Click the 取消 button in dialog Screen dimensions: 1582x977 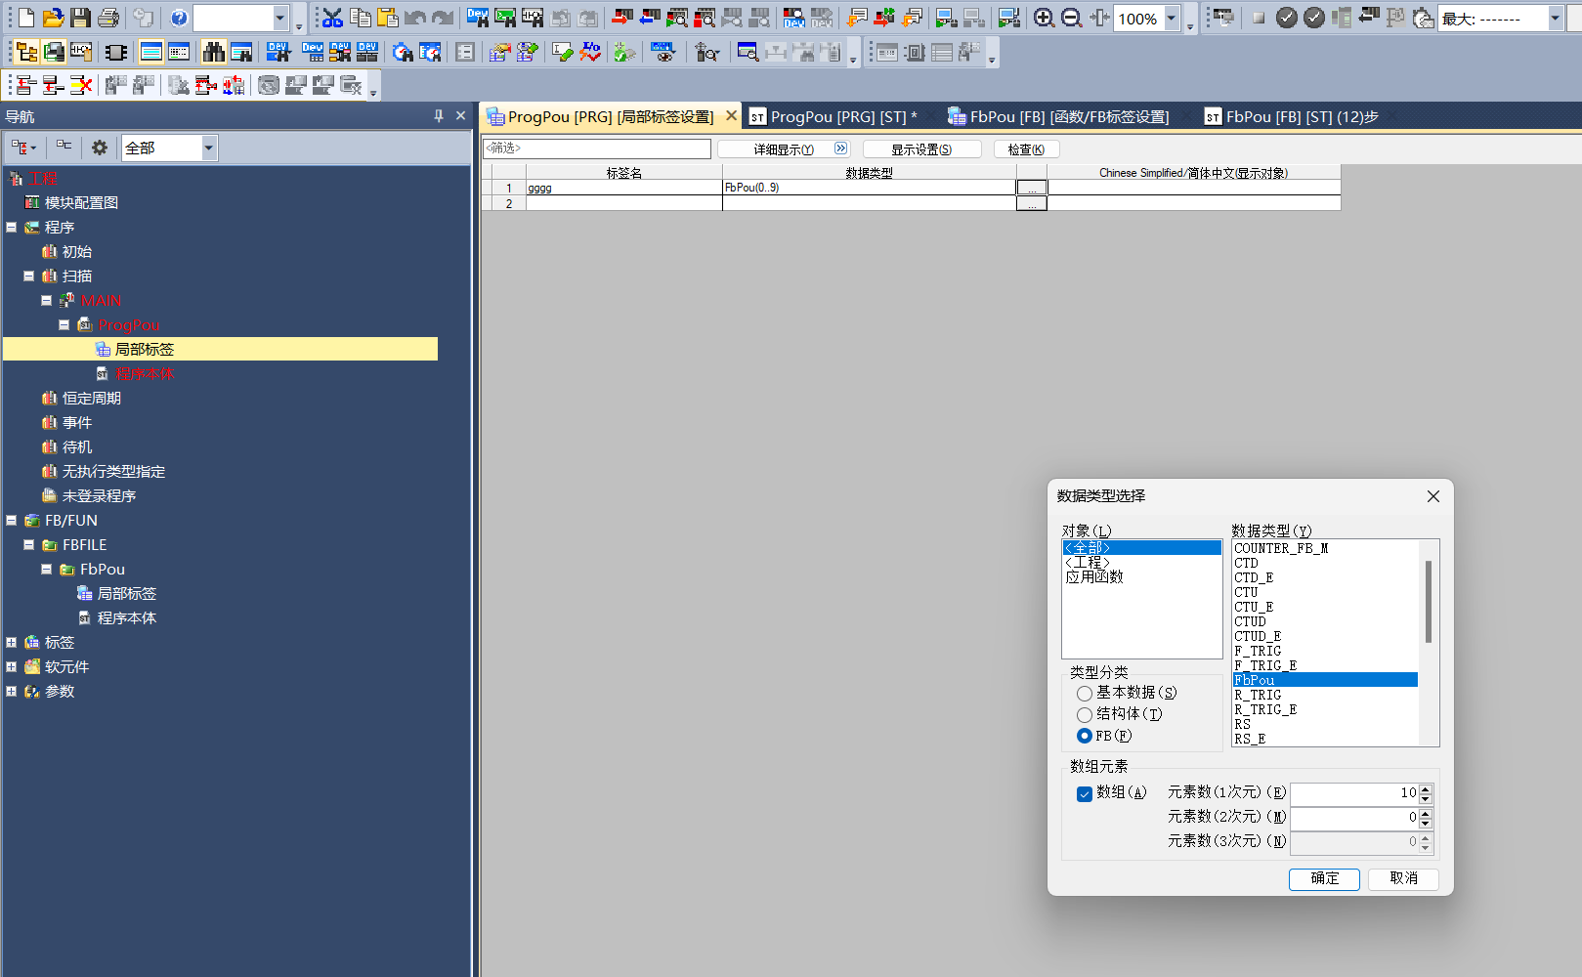point(1403,878)
